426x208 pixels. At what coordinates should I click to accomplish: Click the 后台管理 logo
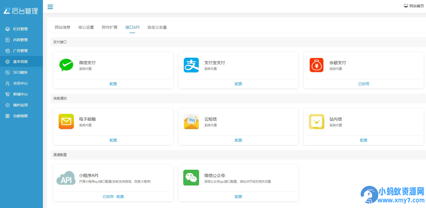pos(21,11)
